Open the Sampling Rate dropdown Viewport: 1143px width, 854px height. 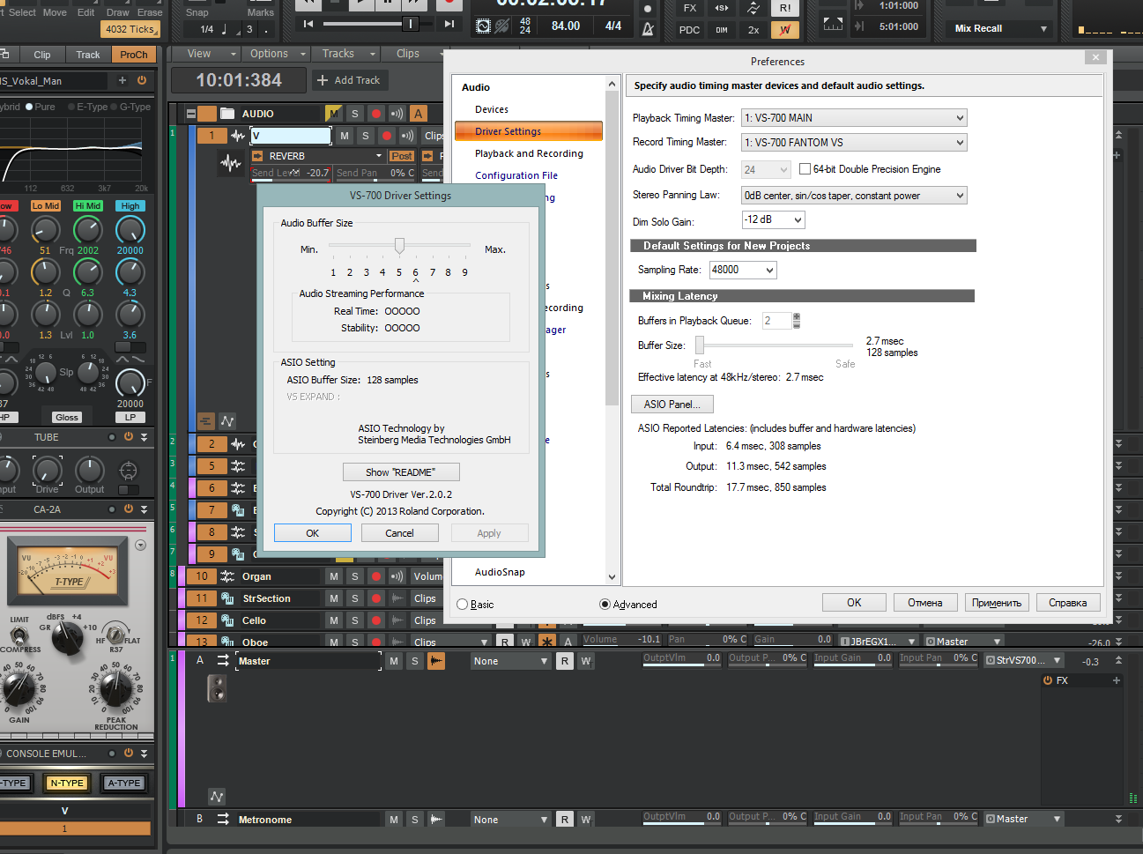tap(743, 271)
